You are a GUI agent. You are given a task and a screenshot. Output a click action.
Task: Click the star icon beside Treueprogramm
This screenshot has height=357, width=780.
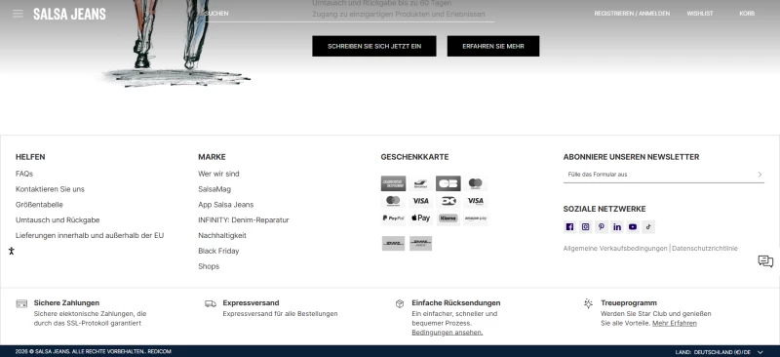(x=589, y=303)
